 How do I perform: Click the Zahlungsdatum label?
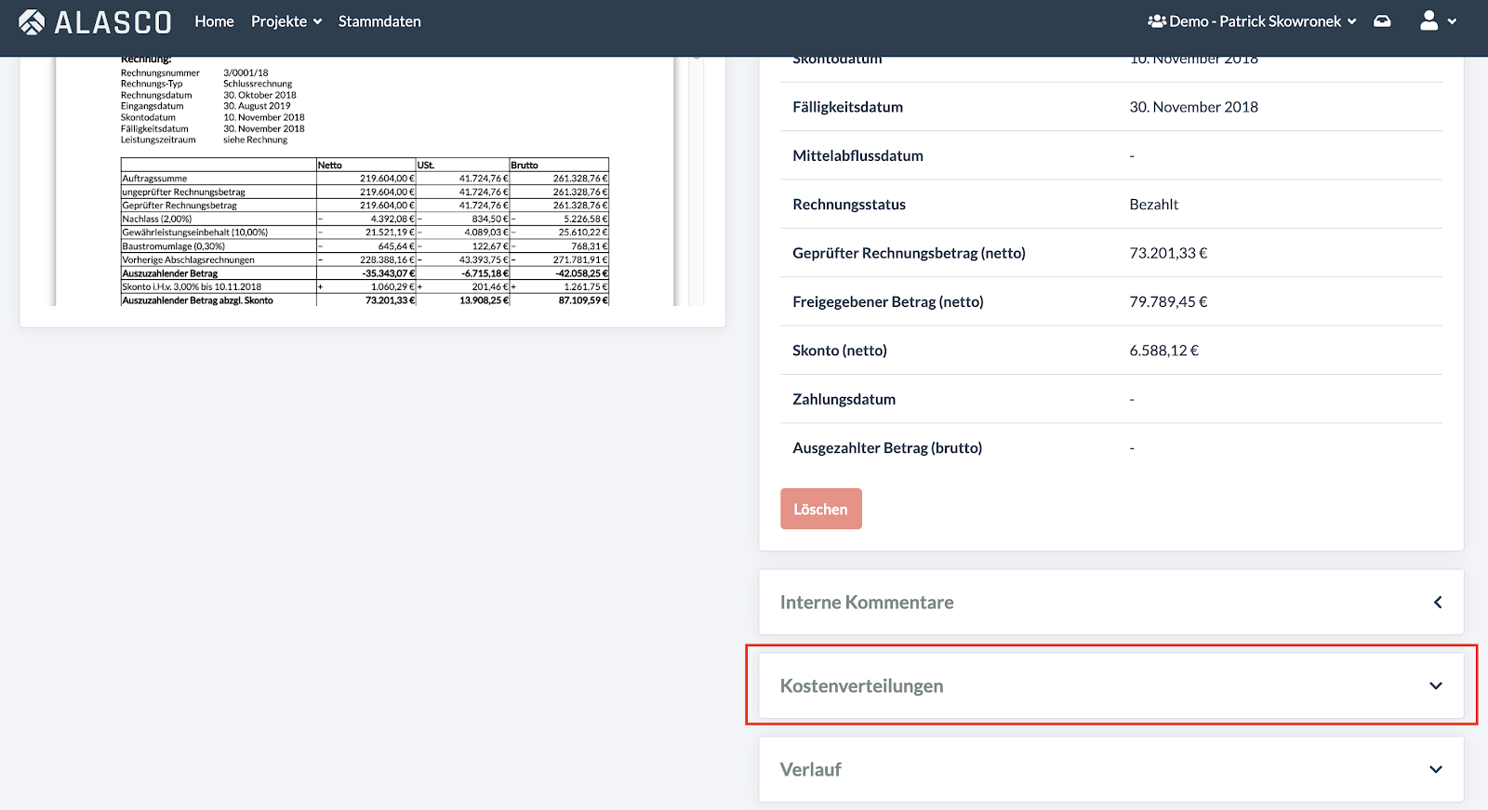pos(844,399)
